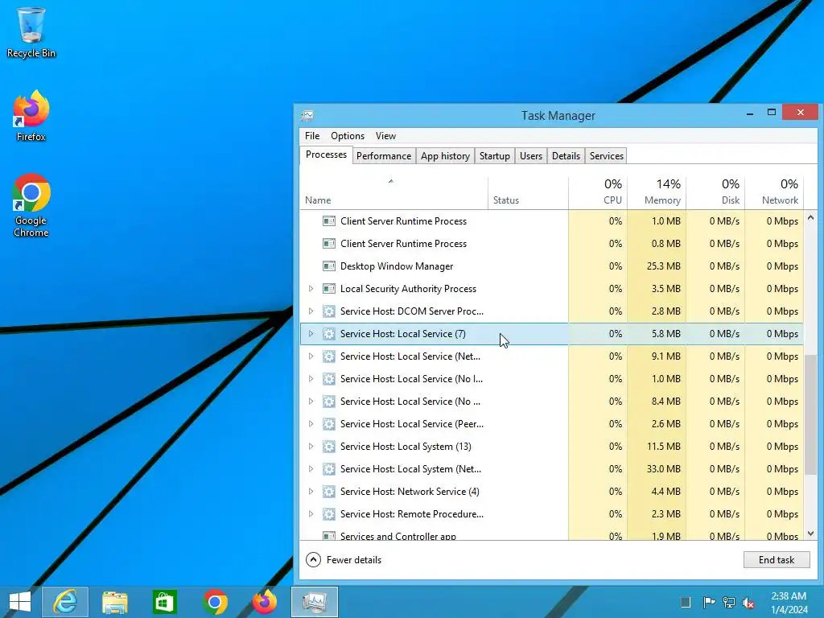The width and height of the screenshot is (824, 618).
Task: Expand Service Host: Local Service (7)
Action: click(x=311, y=334)
